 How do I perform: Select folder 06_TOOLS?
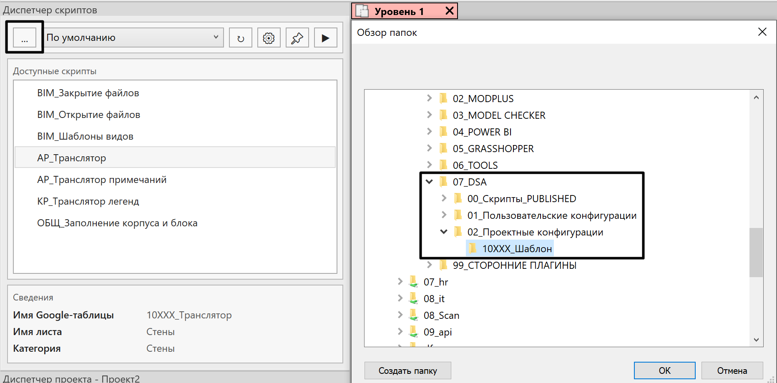[475, 165]
